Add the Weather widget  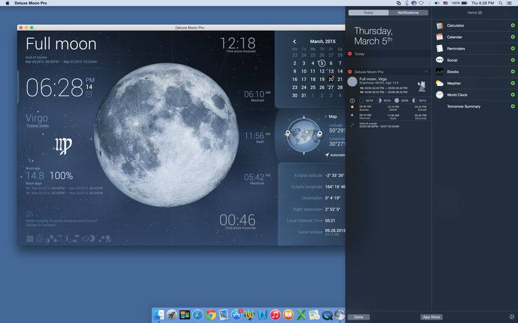(513, 83)
